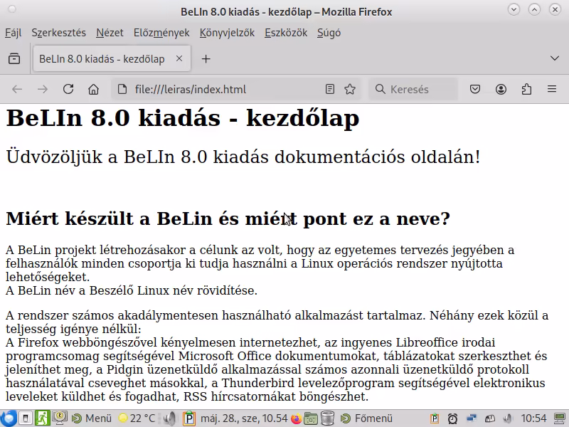Open the Nézet menu
The width and height of the screenshot is (569, 427).
110,33
